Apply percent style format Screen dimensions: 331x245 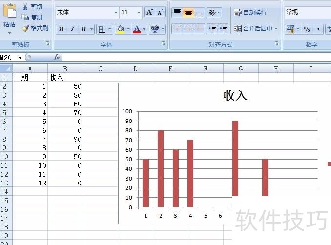point(307,29)
